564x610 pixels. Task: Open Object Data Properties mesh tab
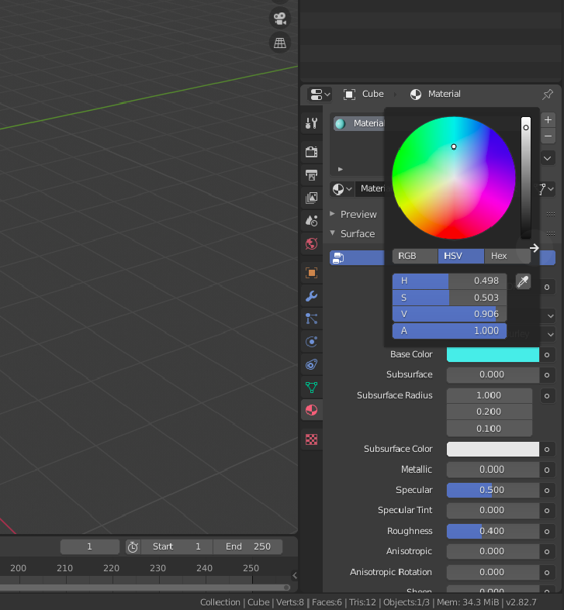point(312,388)
